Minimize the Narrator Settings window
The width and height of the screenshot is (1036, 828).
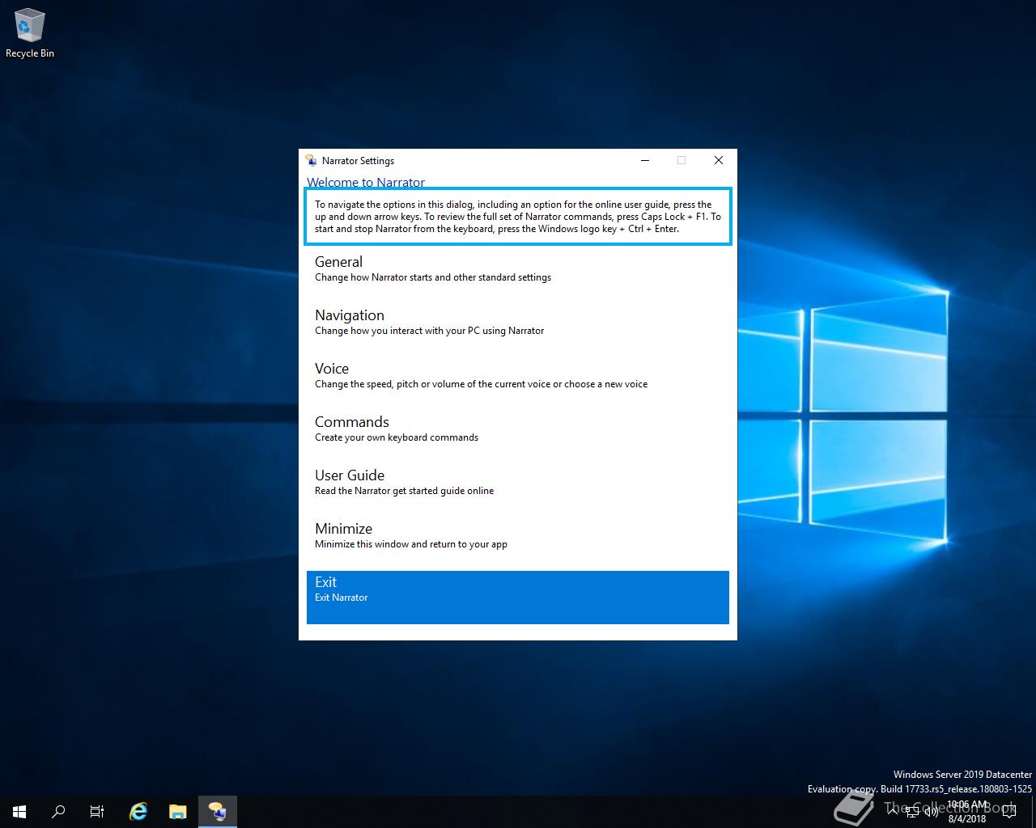(645, 160)
